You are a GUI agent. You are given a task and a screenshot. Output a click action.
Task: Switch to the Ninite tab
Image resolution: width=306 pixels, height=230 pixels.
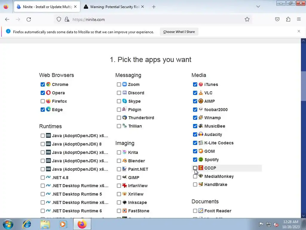(47, 7)
